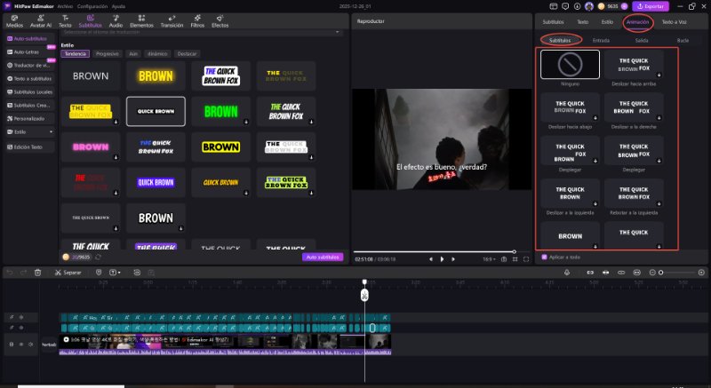Switch to the 'Texto a Voz' tab
The image size is (711, 388).
(675, 20)
